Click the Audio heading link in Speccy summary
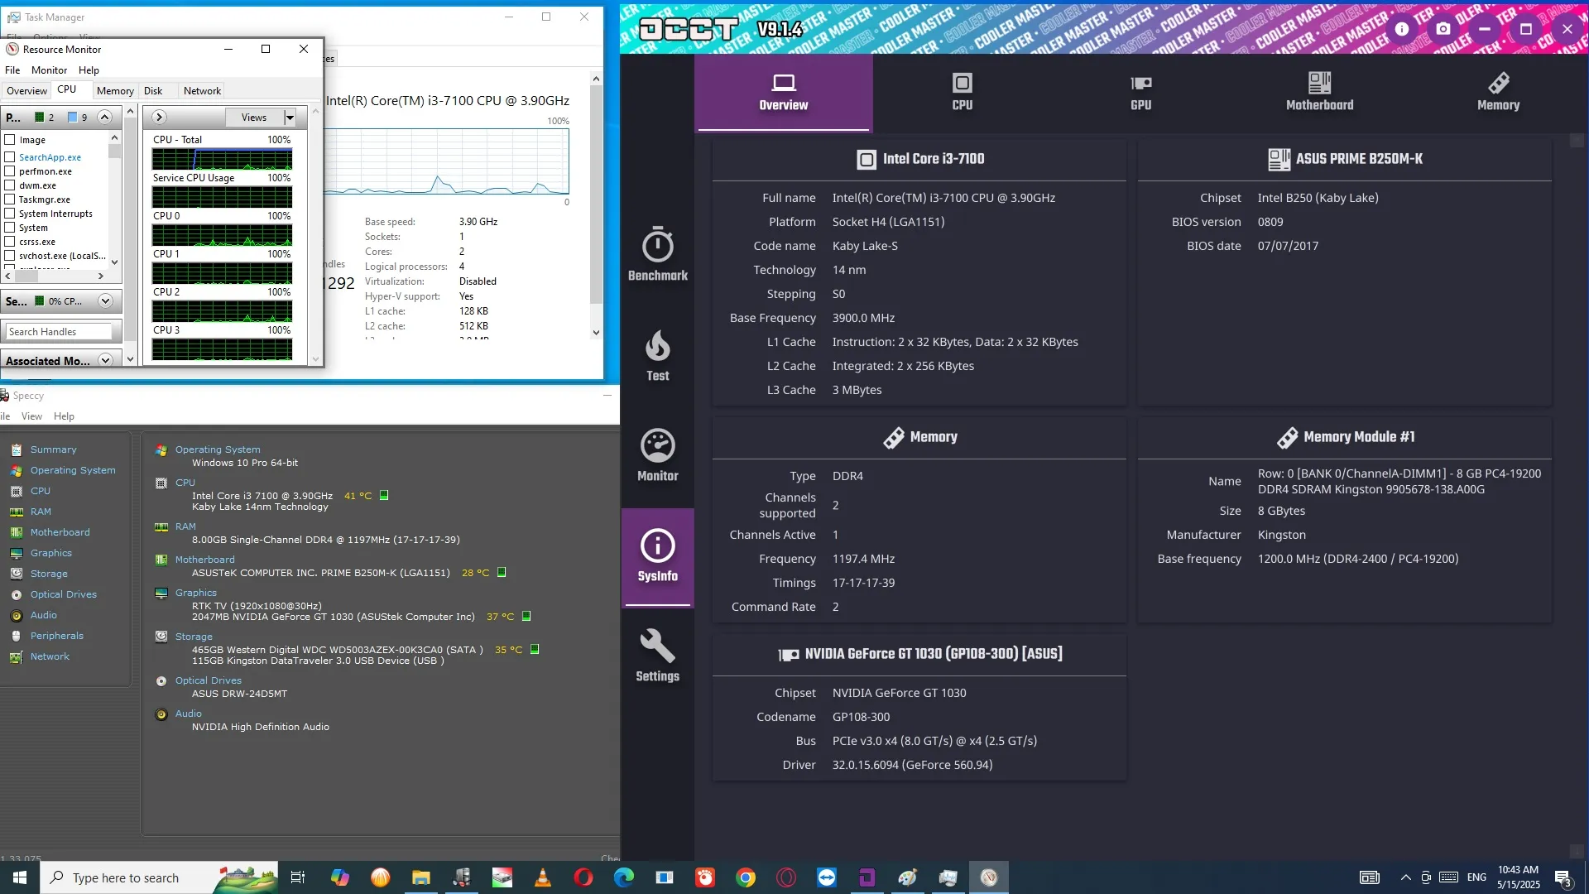1589x894 pixels. click(189, 714)
